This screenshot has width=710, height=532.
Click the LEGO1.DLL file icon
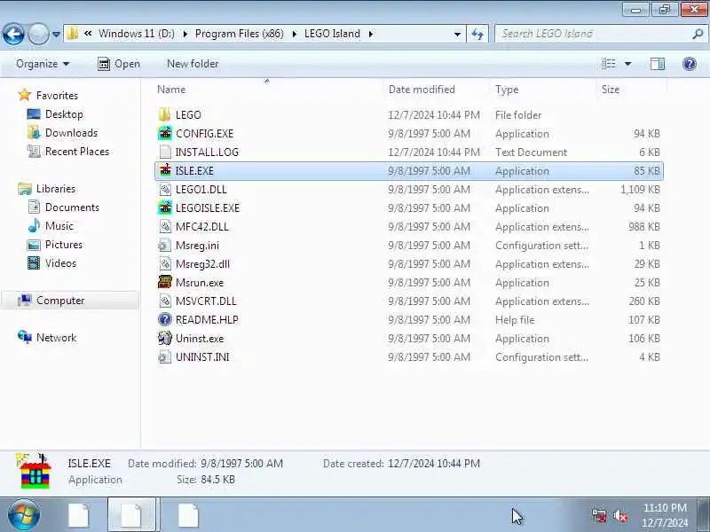click(165, 189)
